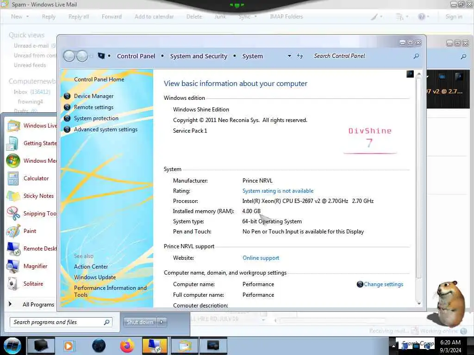Click the shield icon beside Remote settings
Screen dimensions: 474x355
[67, 107]
